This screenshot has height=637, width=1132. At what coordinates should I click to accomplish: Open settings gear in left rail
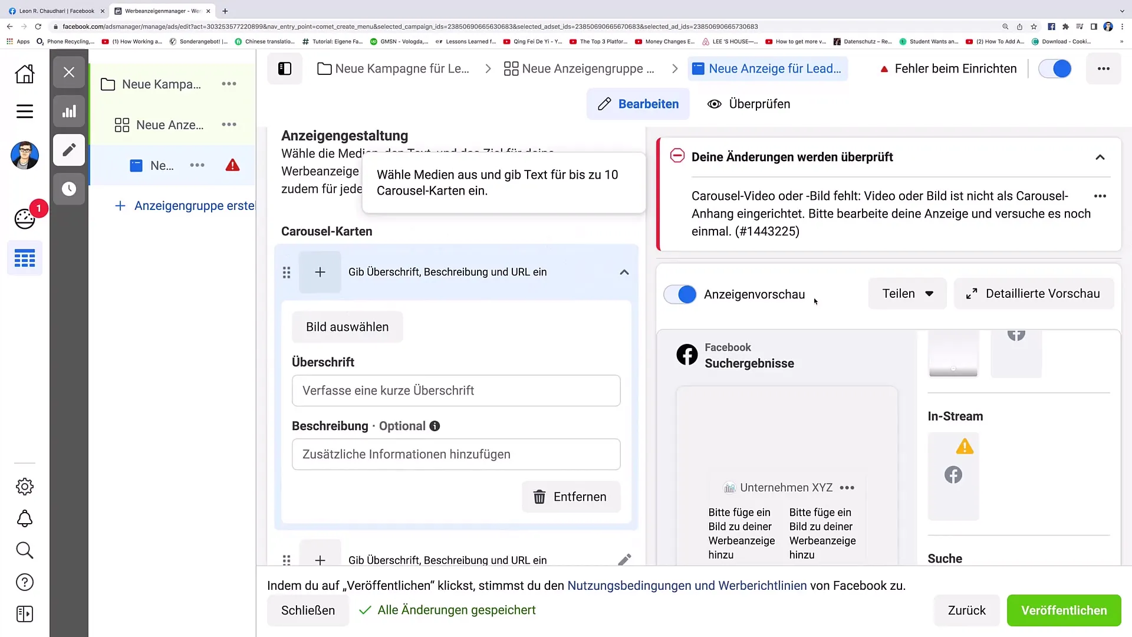pyautogui.click(x=25, y=487)
